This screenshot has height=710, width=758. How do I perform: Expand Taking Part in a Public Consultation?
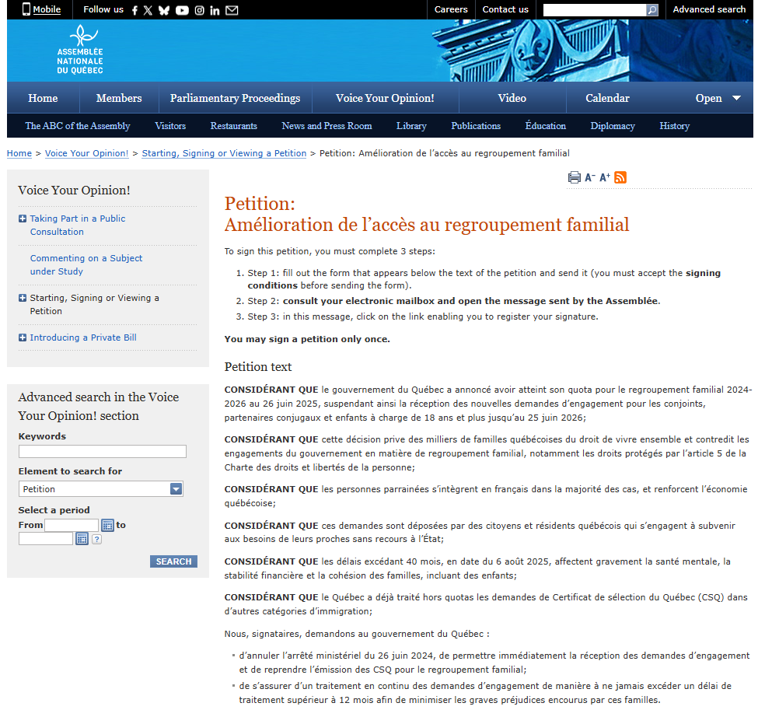23,219
